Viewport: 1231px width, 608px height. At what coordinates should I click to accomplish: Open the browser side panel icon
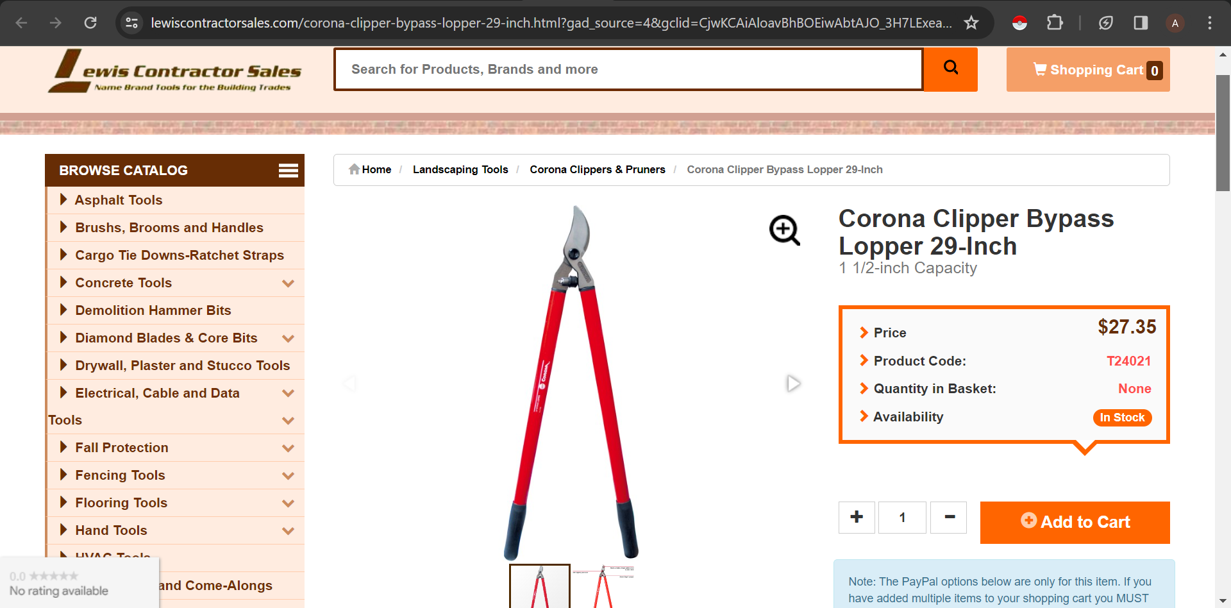coord(1141,23)
